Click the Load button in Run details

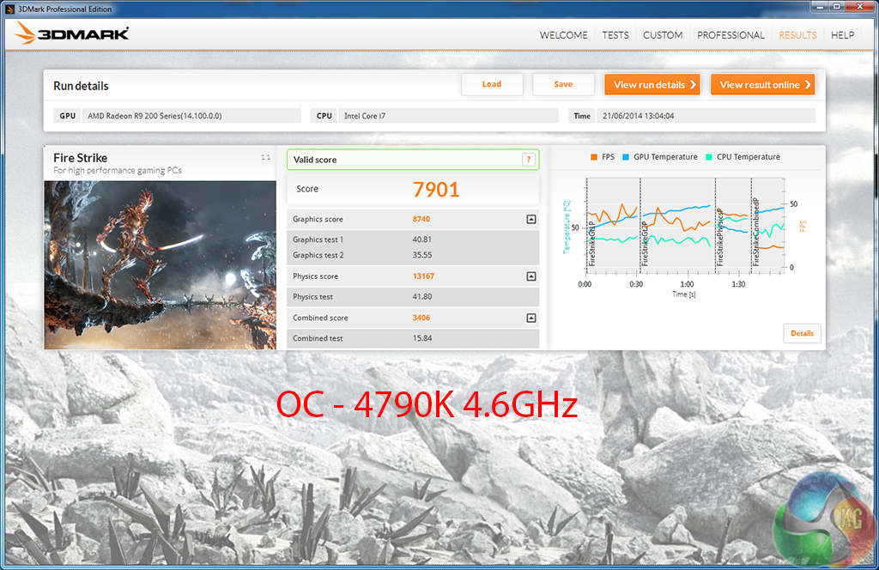pos(492,84)
